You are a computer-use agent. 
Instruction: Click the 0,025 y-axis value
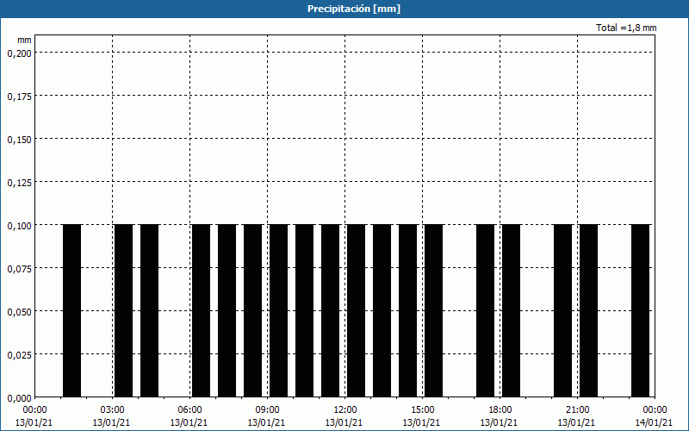(x=19, y=355)
